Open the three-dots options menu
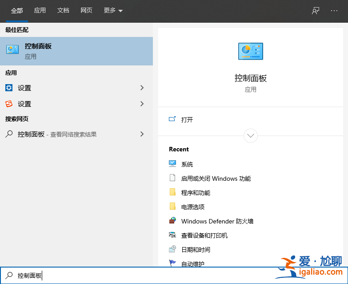Viewport: 348px width, 284px height. 334,11
